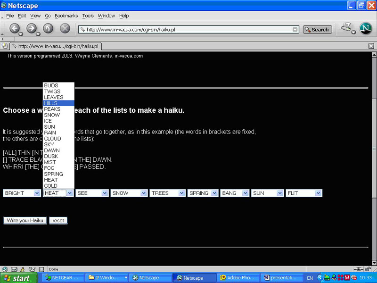The image size is (377, 283).
Task: Click the URL address field
Action: 189,30
